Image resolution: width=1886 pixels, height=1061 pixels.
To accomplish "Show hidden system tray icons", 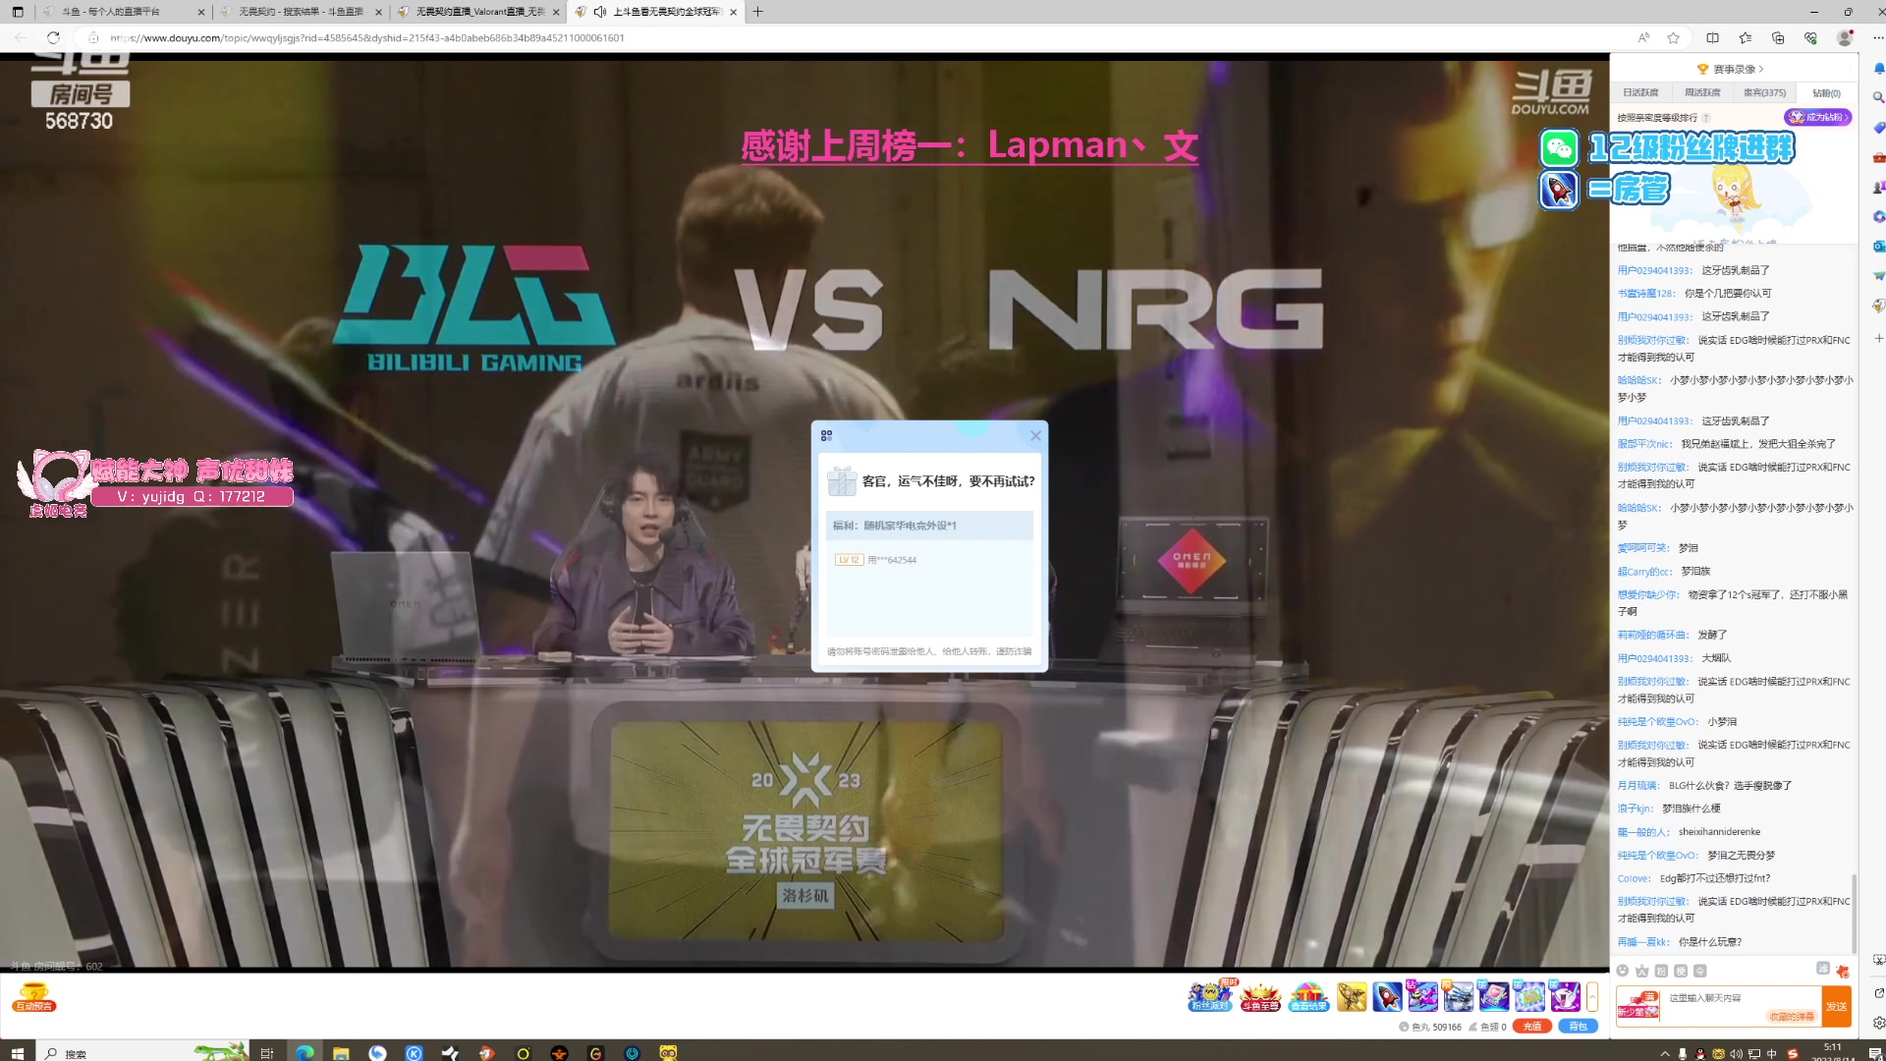I will pos(1664,1053).
